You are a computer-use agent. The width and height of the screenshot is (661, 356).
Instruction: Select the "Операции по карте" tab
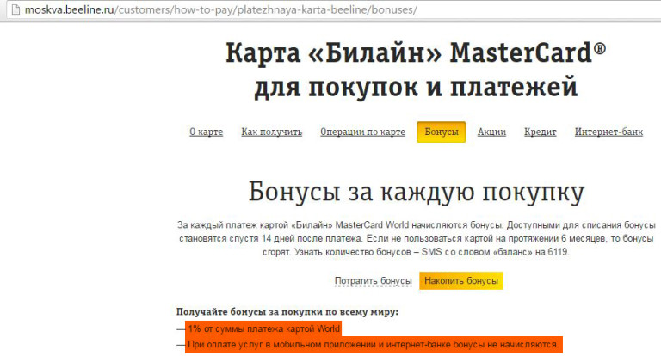(362, 132)
